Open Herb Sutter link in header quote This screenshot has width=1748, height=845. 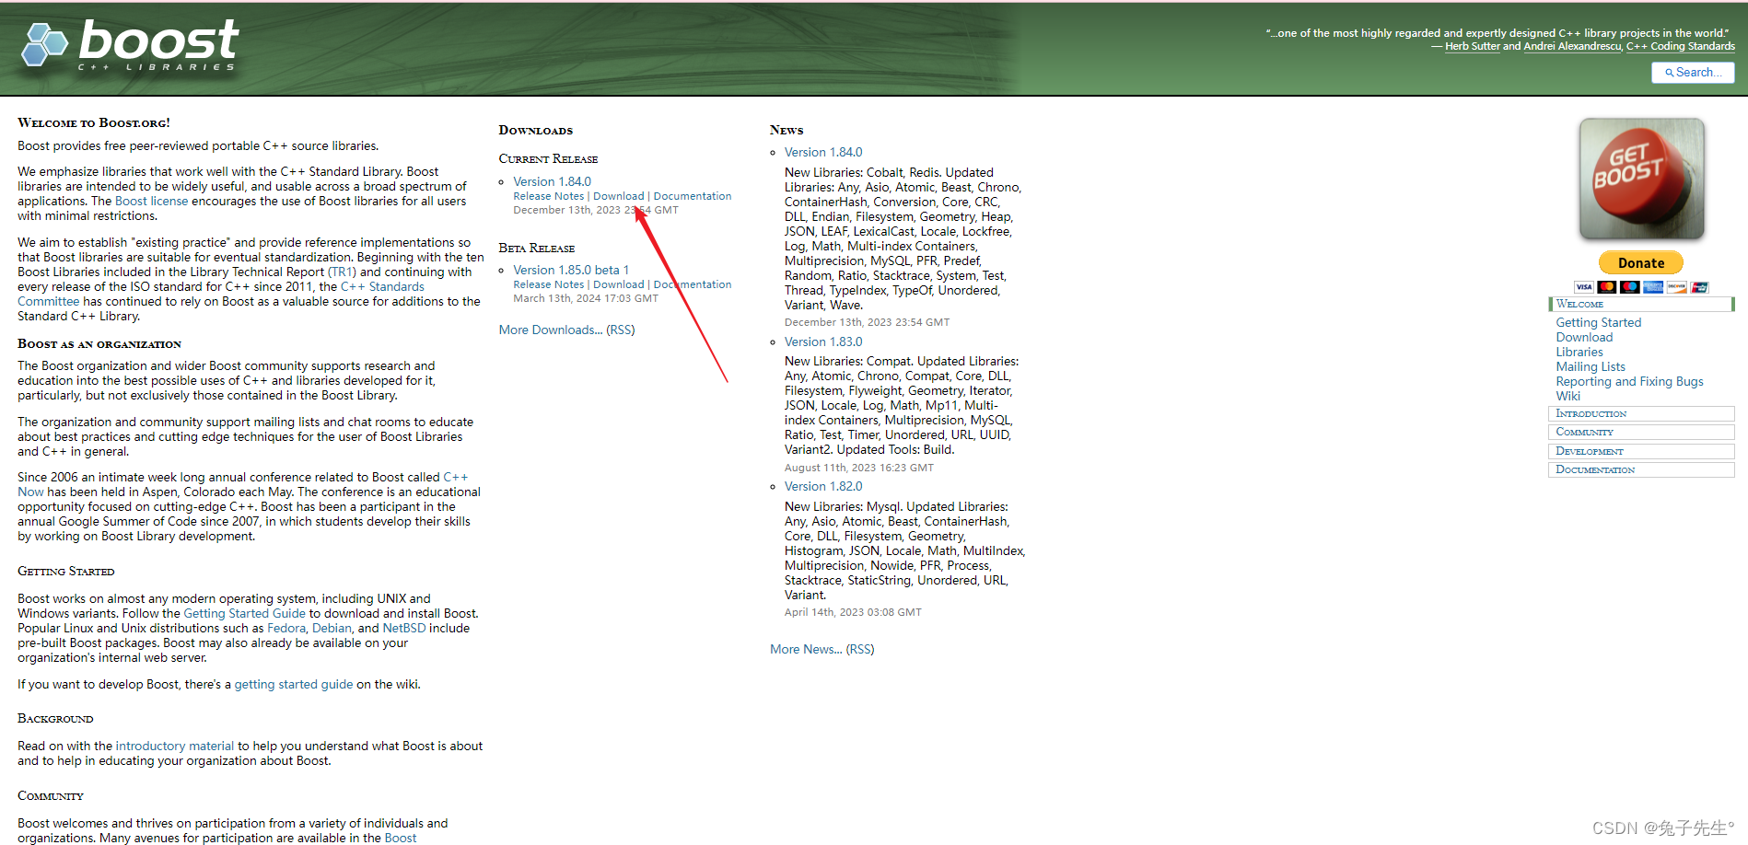[x=1472, y=46]
